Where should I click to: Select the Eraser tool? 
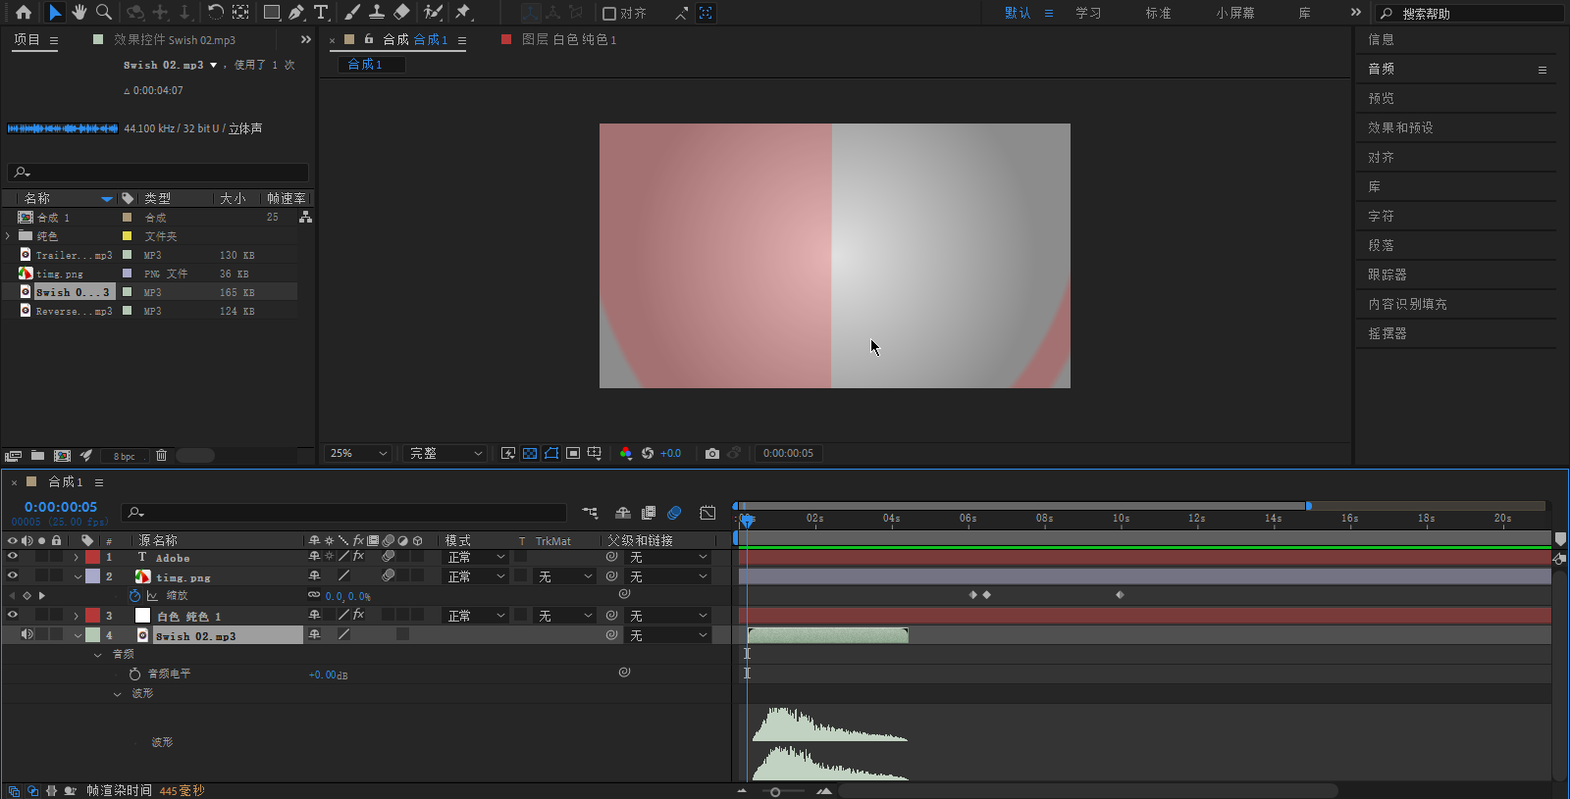coord(401,12)
